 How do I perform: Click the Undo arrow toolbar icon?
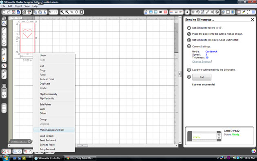click(51, 12)
